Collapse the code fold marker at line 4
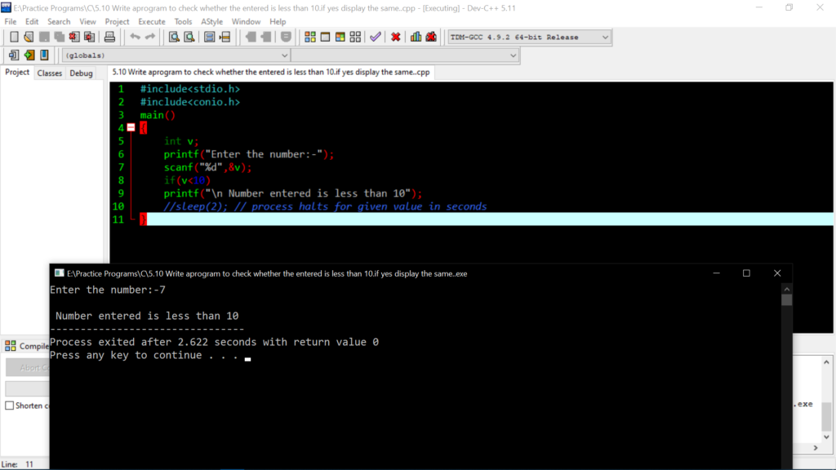 [131, 128]
